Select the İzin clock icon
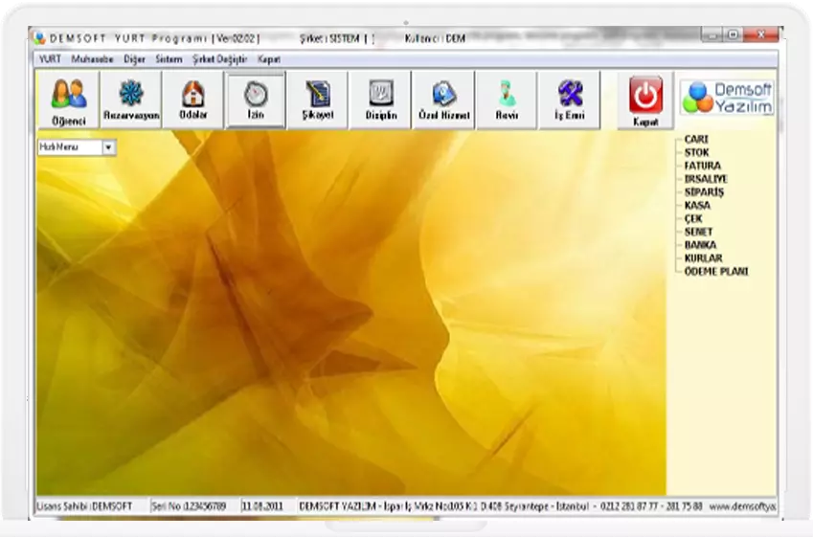The height and width of the screenshot is (537, 813). pyautogui.click(x=256, y=100)
